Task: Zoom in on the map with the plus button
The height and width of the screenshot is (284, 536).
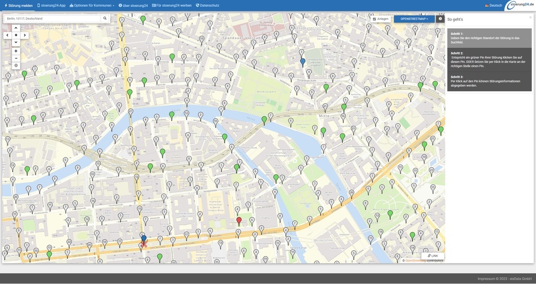Action: click(16, 51)
